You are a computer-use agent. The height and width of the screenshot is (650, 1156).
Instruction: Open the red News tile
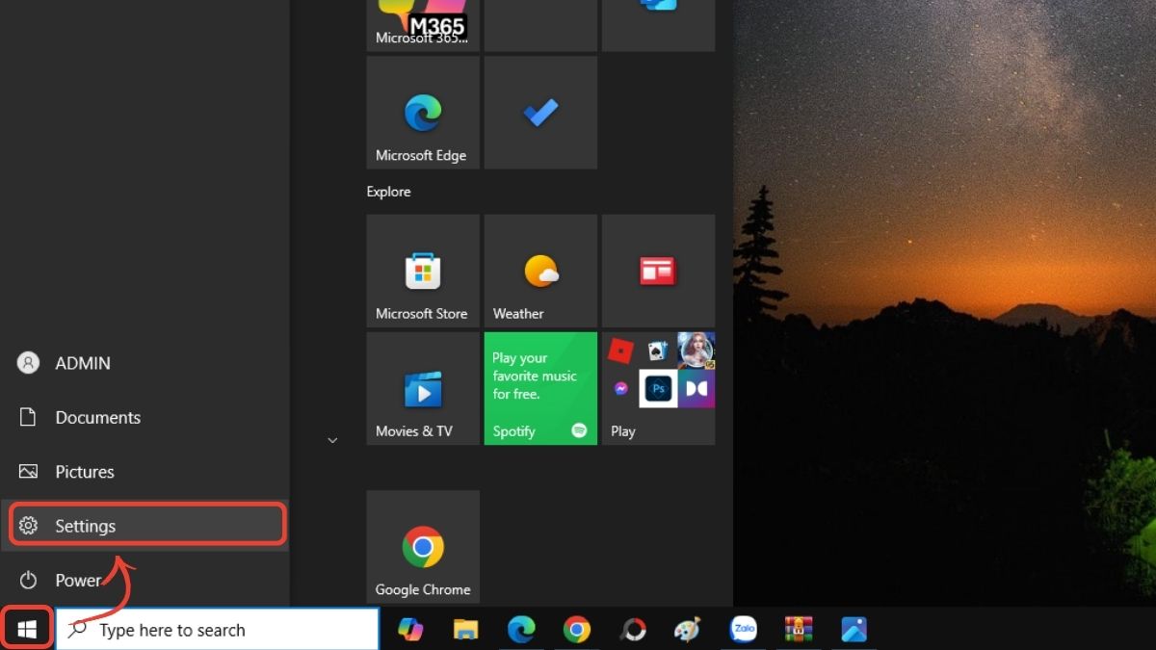658,271
